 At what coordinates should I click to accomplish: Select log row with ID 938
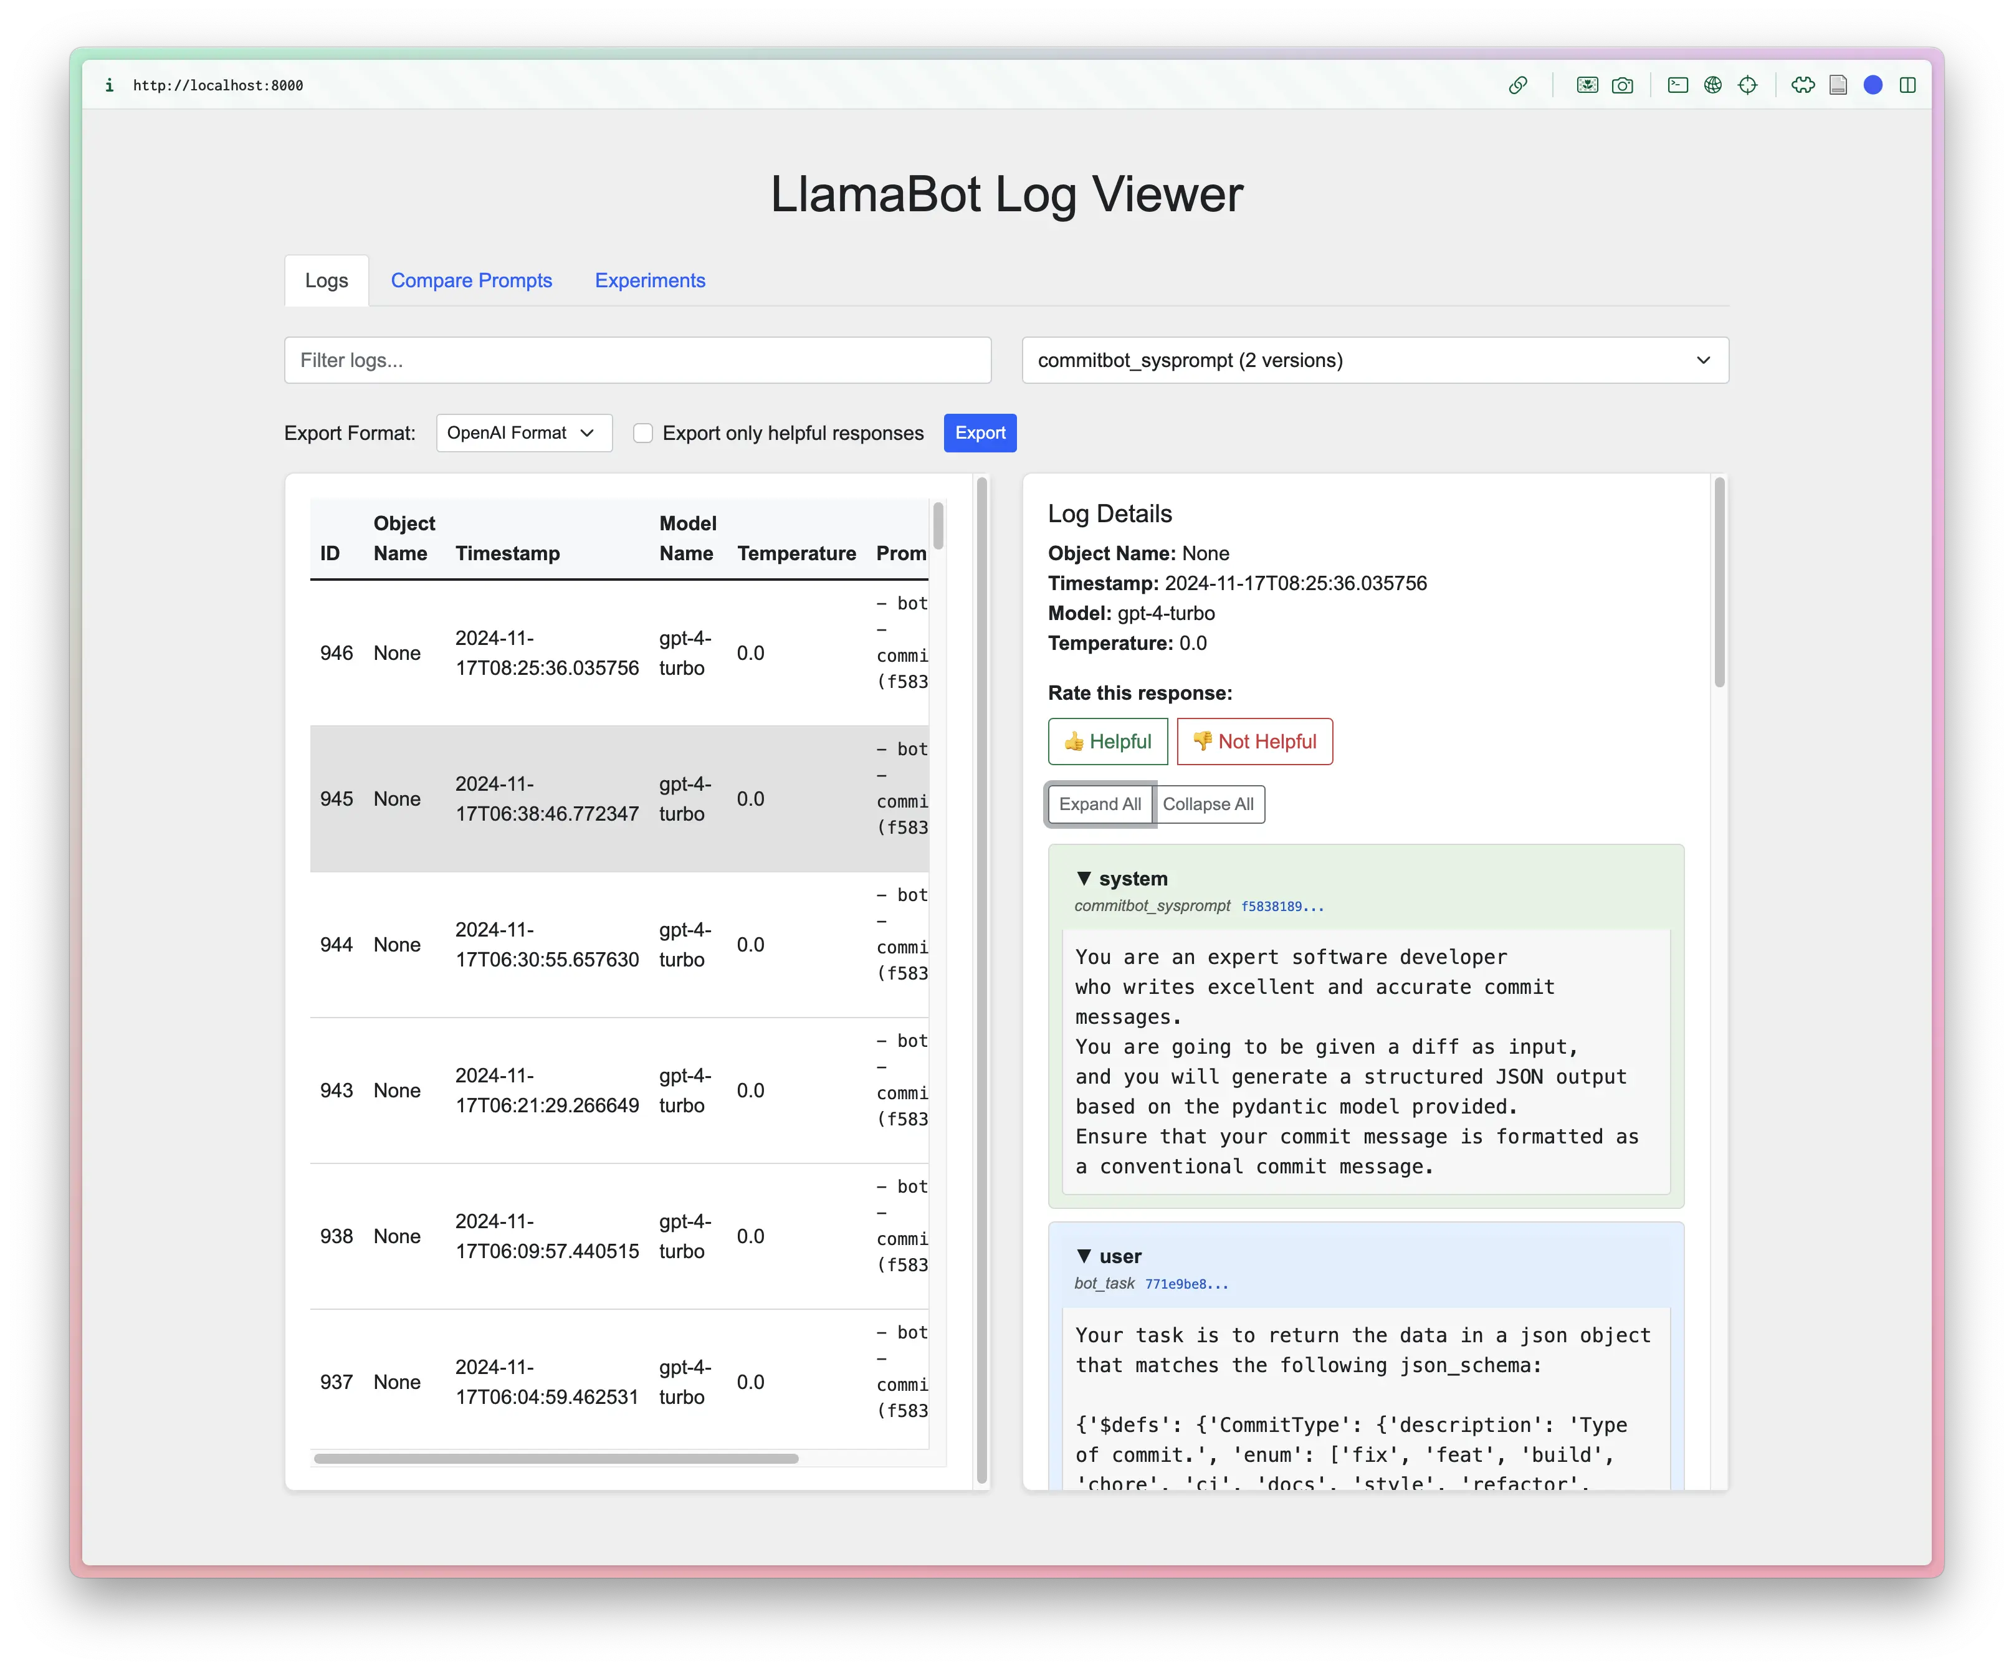coord(619,1236)
